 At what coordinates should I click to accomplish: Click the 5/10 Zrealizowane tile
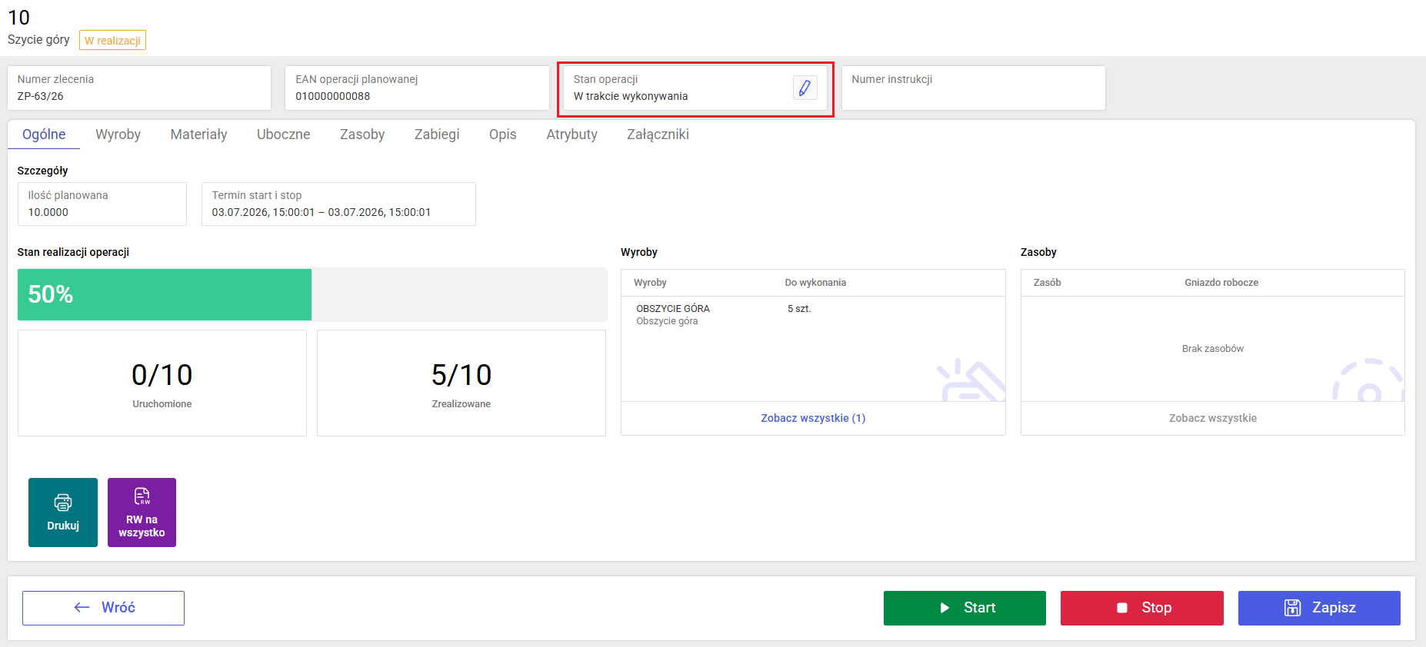click(461, 383)
